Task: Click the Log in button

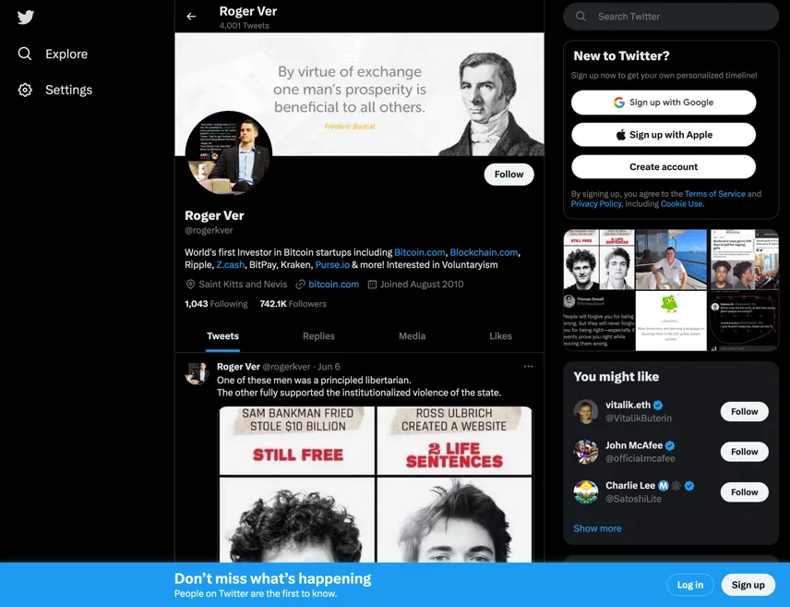Action: pos(689,585)
